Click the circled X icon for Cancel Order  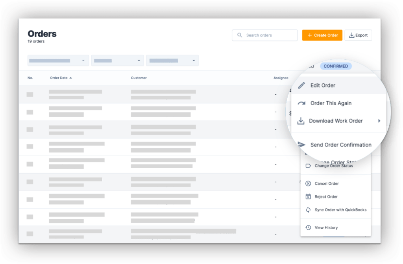[x=308, y=183]
